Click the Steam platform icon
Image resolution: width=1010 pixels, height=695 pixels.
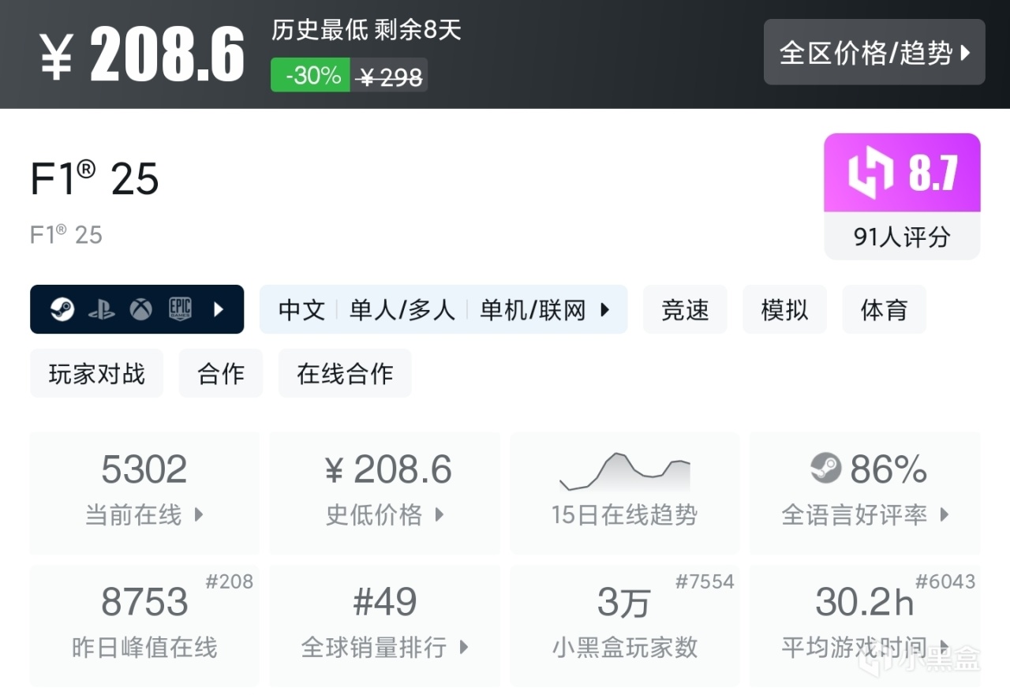coord(62,309)
